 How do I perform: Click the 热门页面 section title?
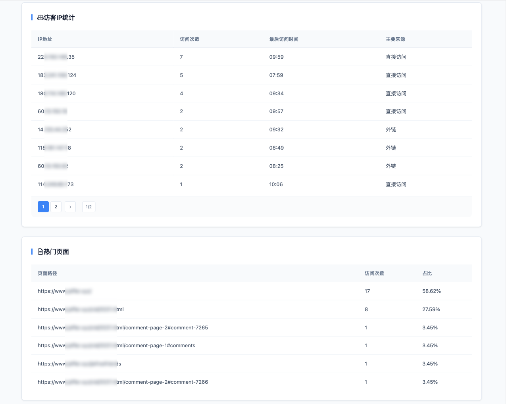tap(56, 252)
